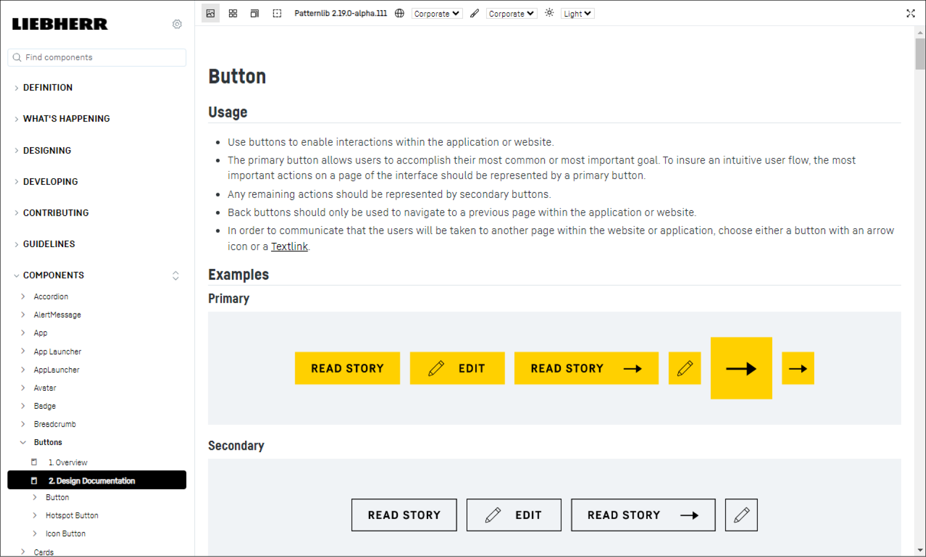Open the globe language icon
Screen dimensions: 926x557
pyautogui.click(x=399, y=13)
